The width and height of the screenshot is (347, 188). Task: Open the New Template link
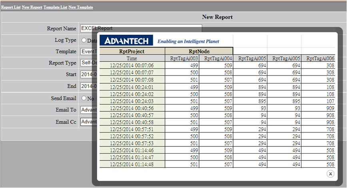81,7
